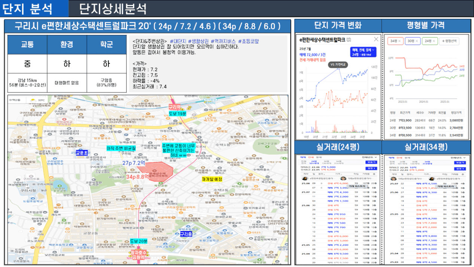This screenshot has height=267, width=474.
Task: Click the #초등코앞 hashtag
Action: point(248,41)
